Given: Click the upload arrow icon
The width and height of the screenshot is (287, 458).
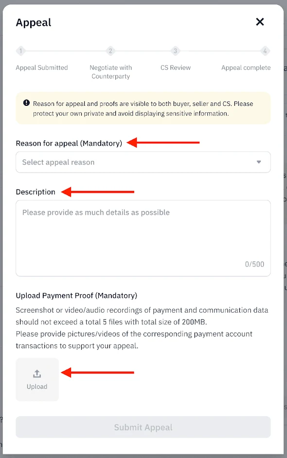Looking at the screenshot, I should [x=37, y=373].
